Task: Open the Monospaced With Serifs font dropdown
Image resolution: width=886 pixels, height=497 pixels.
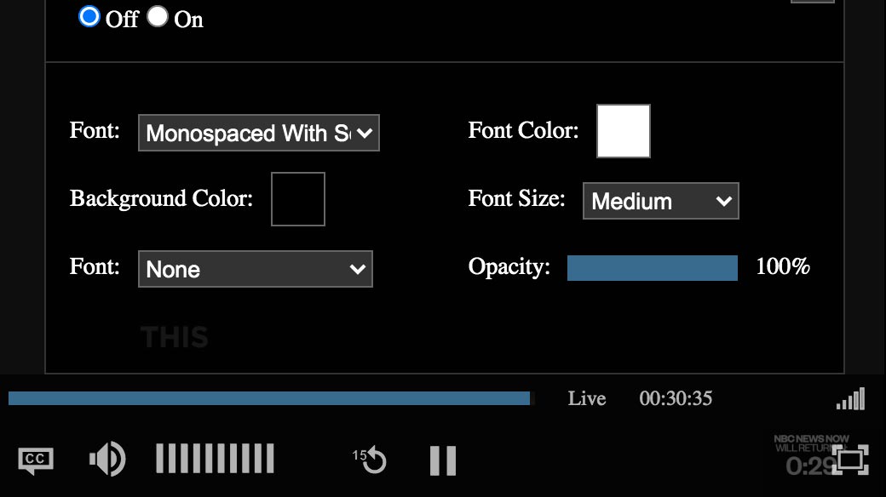Action: [259, 133]
